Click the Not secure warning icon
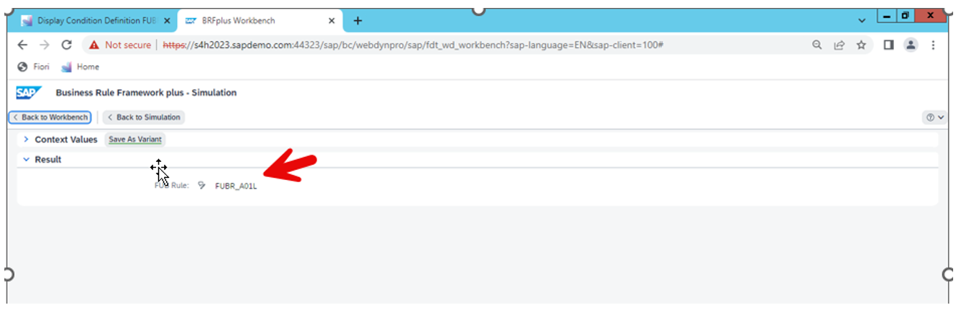Screen dimensions: 956x313 pyautogui.click(x=94, y=45)
